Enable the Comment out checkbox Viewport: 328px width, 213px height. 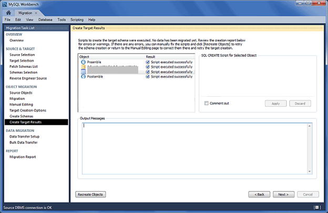coord(207,103)
